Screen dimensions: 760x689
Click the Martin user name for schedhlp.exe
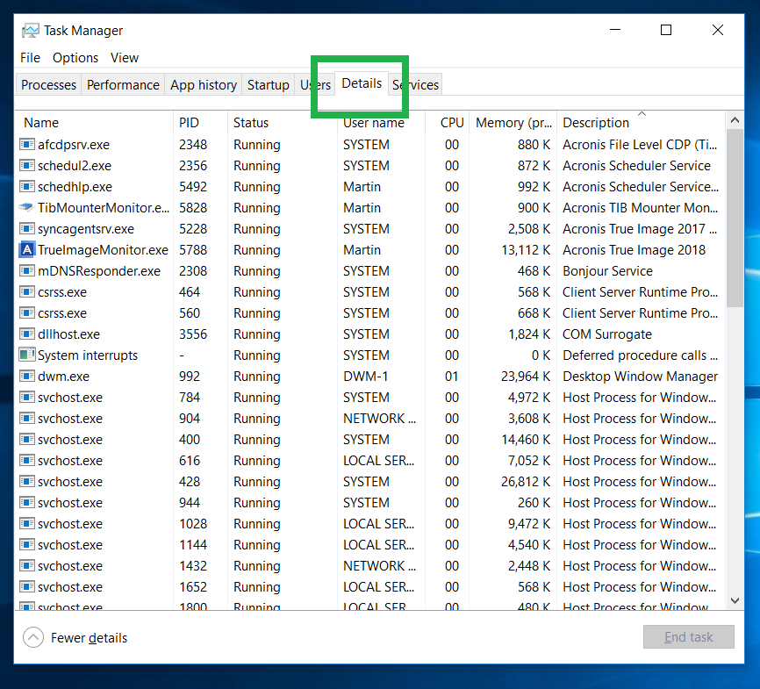point(362,186)
